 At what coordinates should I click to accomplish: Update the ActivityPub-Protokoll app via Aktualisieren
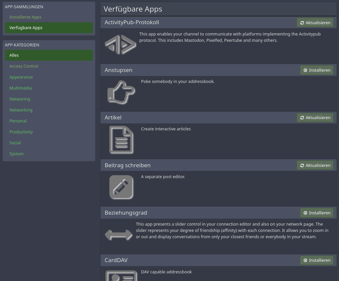[315, 23]
